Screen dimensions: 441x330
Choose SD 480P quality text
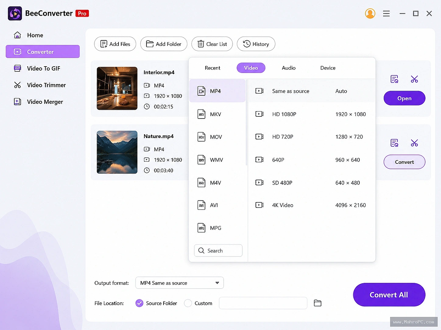(282, 183)
